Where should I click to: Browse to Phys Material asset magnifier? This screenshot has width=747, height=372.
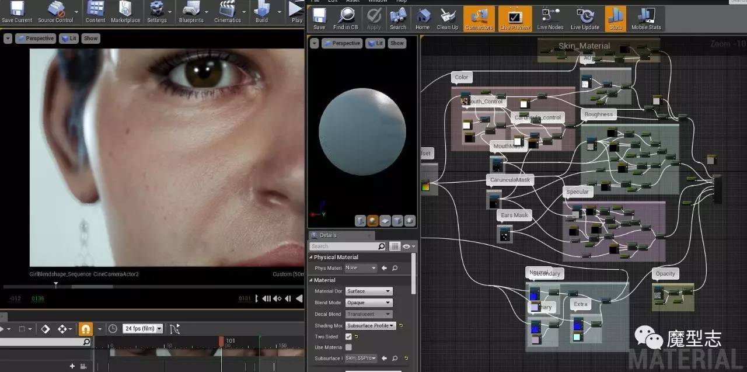[x=395, y=268]
